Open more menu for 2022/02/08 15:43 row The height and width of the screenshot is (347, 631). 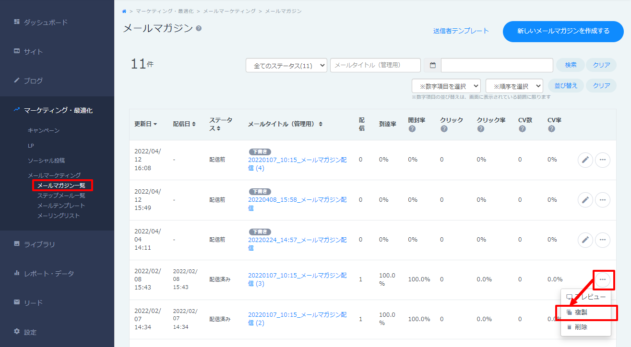pos(603,279)
